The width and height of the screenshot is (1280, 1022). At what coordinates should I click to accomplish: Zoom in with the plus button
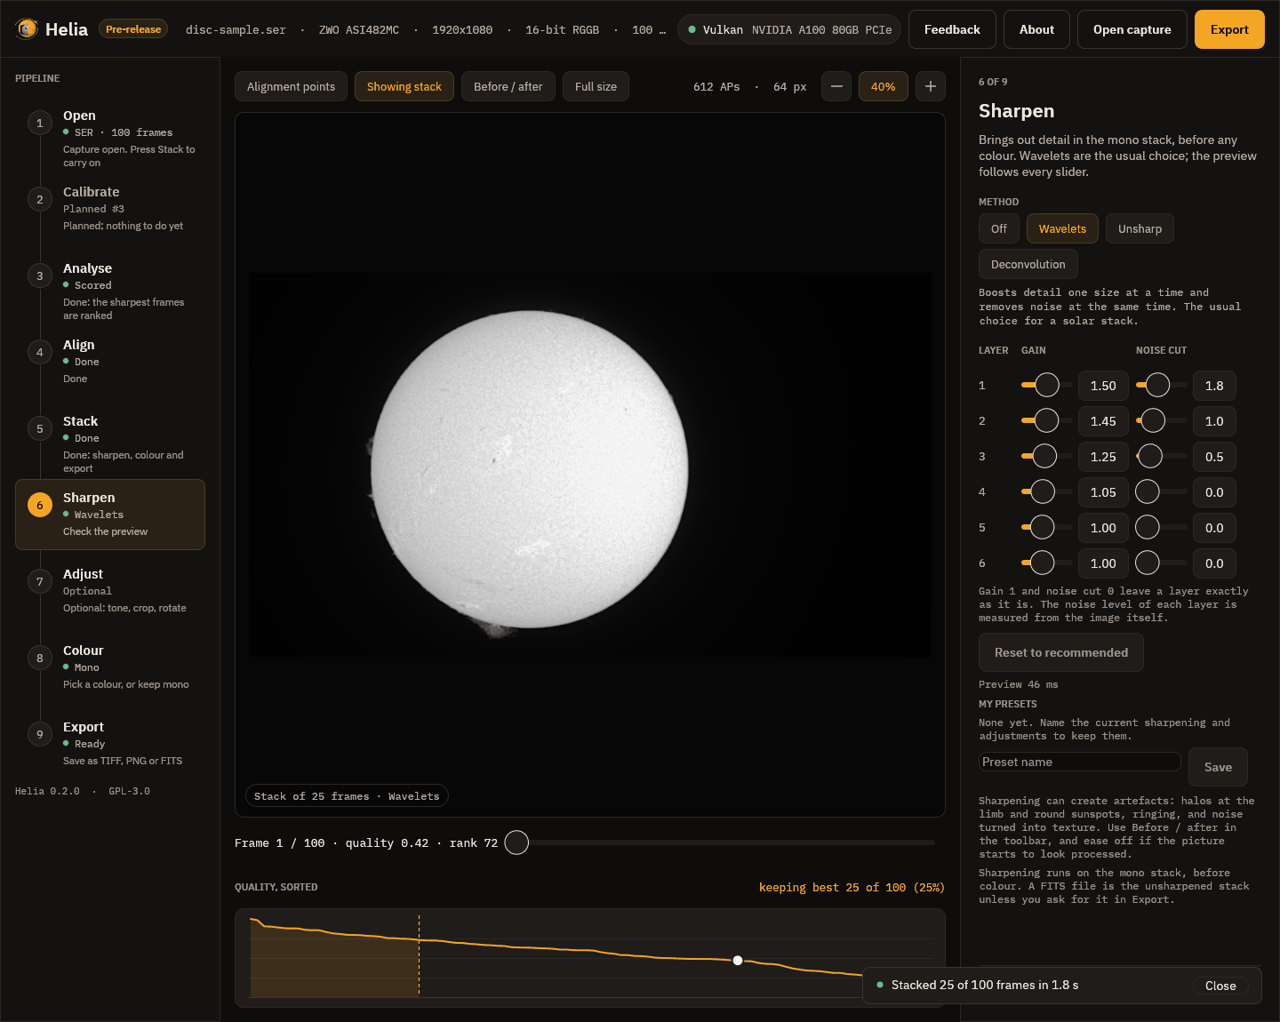pyautogui.click(x=931, y=86)
